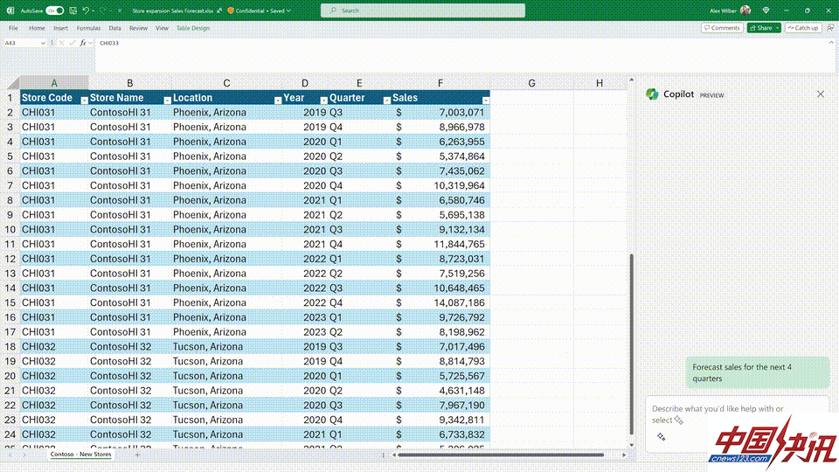Click the Cancel (X) icon in the formula bar

pos(61,43)
